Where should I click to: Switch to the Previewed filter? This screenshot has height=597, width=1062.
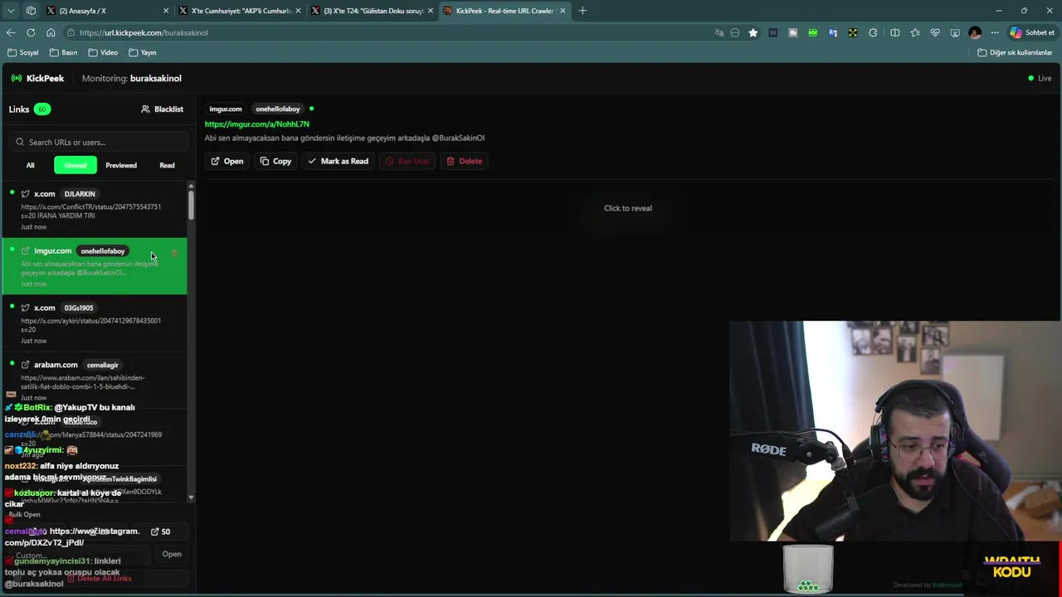121,165
